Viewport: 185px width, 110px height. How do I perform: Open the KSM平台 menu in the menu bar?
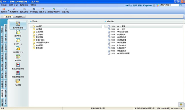tap(13, 5)
